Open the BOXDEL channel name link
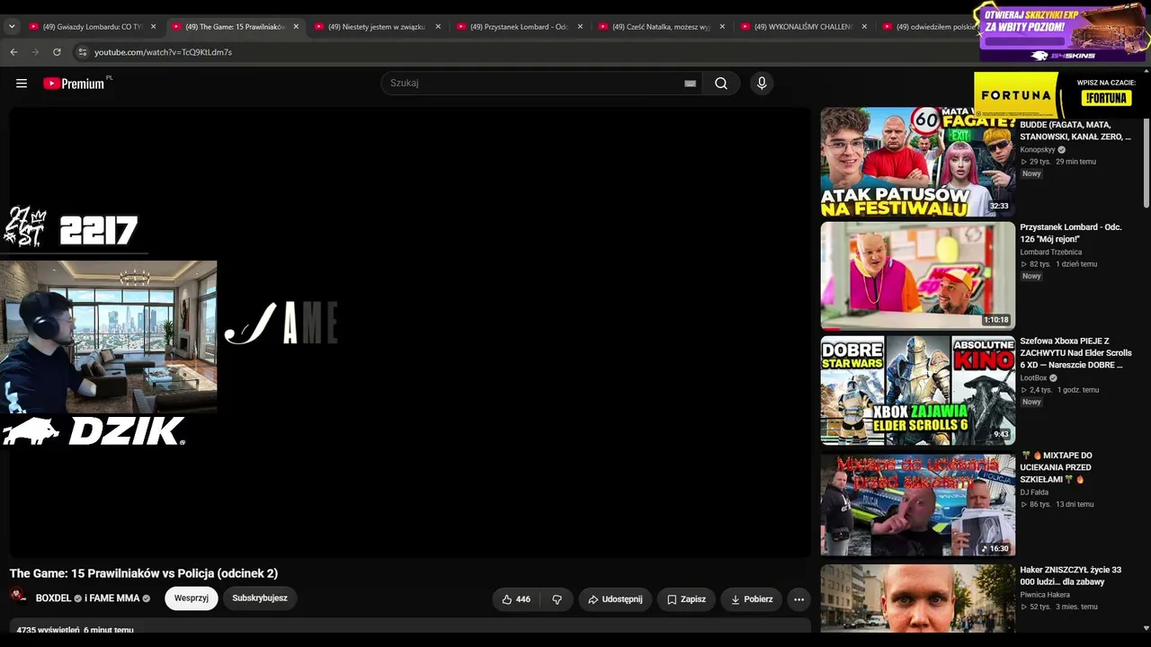Image resolution: width=1151 pixels, height=647 pixels. click(x=53, y=598)
